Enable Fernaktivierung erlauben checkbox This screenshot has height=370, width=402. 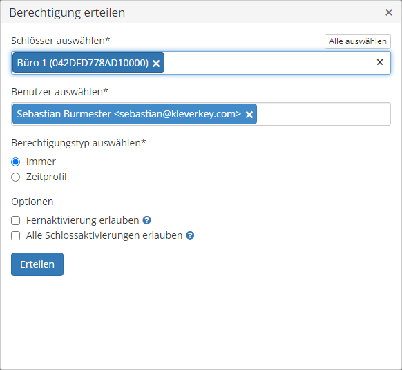[x=16, y=220]
